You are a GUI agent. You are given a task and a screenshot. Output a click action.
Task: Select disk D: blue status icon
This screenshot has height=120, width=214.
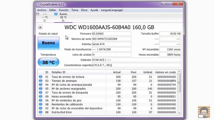tap(56, 14)
